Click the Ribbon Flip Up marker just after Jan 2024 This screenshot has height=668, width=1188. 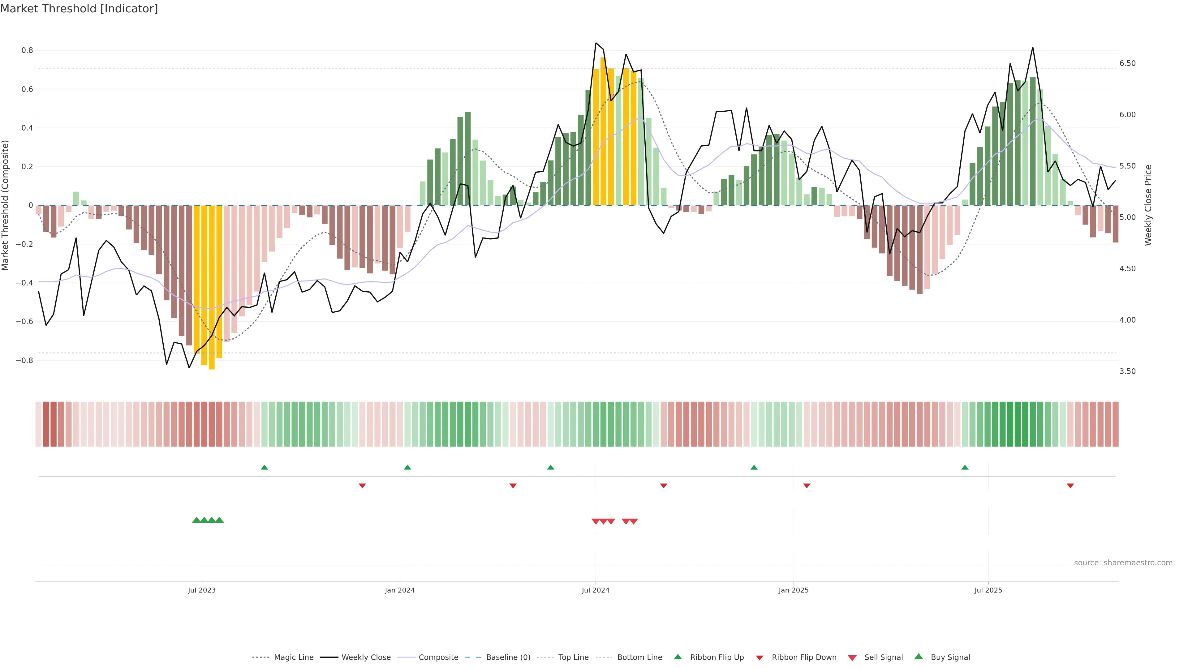(407, 468)
